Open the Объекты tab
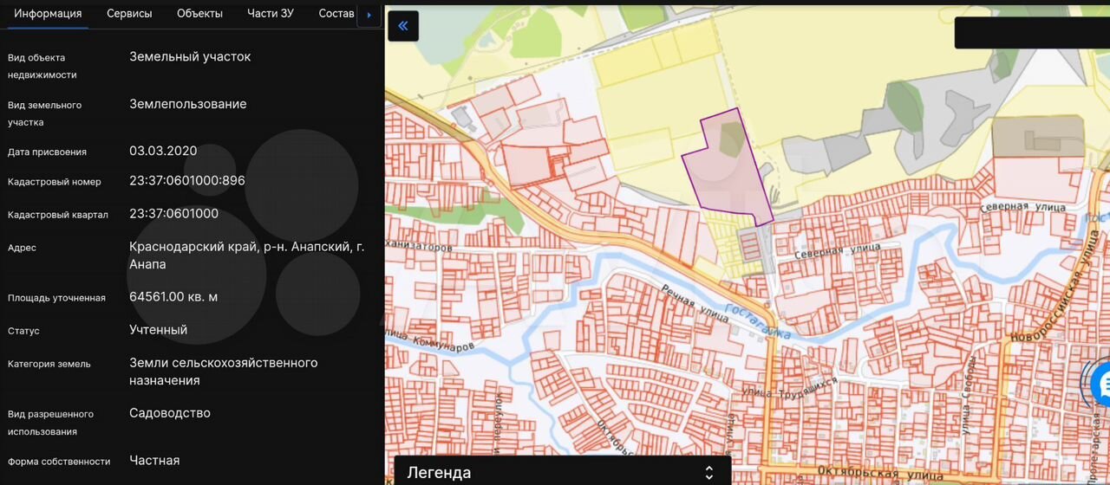Viewport: 1110px width, 485px height. (199, 14)
